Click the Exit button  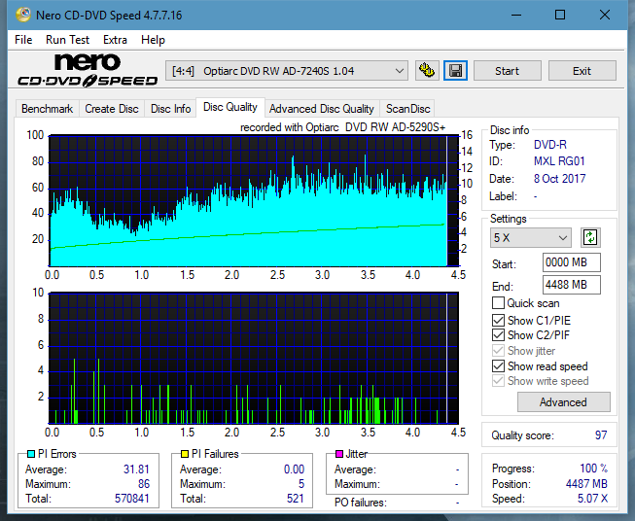(x=582, y=71)
